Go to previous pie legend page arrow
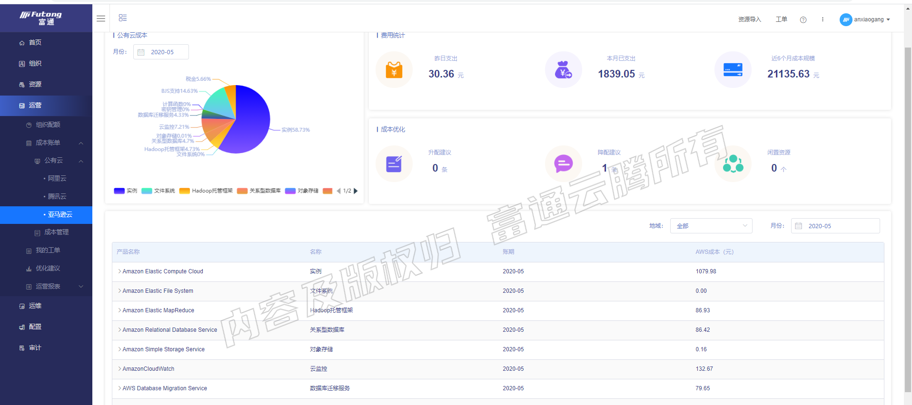This screenshot has width=912, height=405. (338, 191)
